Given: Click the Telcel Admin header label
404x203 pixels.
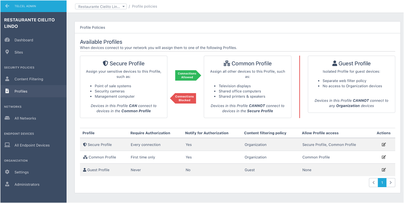Looking at the screenshot, I should click(25, 6).
